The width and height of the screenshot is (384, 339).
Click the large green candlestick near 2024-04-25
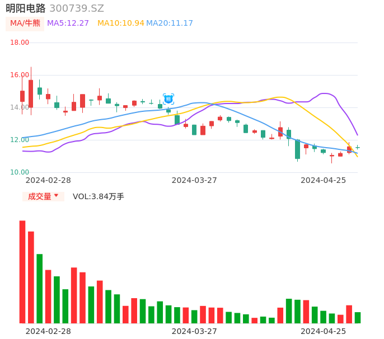(x=297, y=149)
